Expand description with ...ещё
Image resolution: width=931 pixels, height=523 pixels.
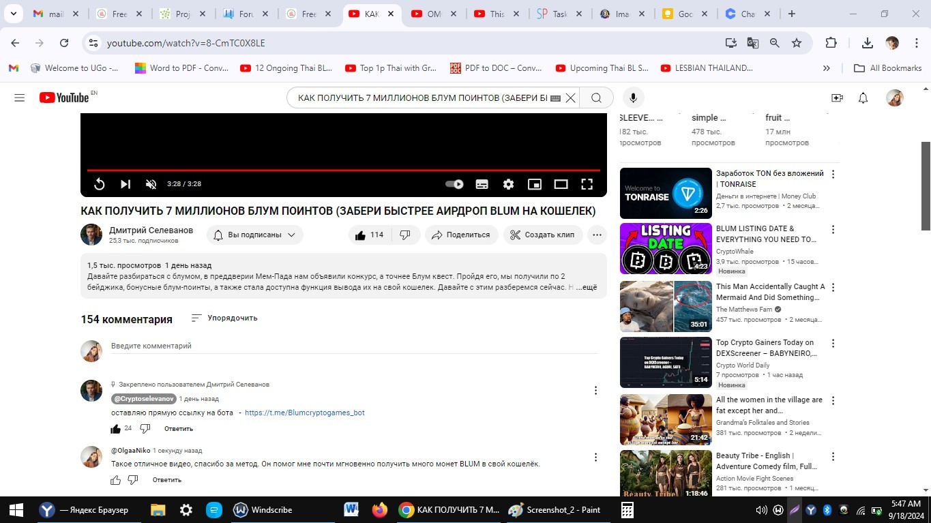tap(587, 288)
